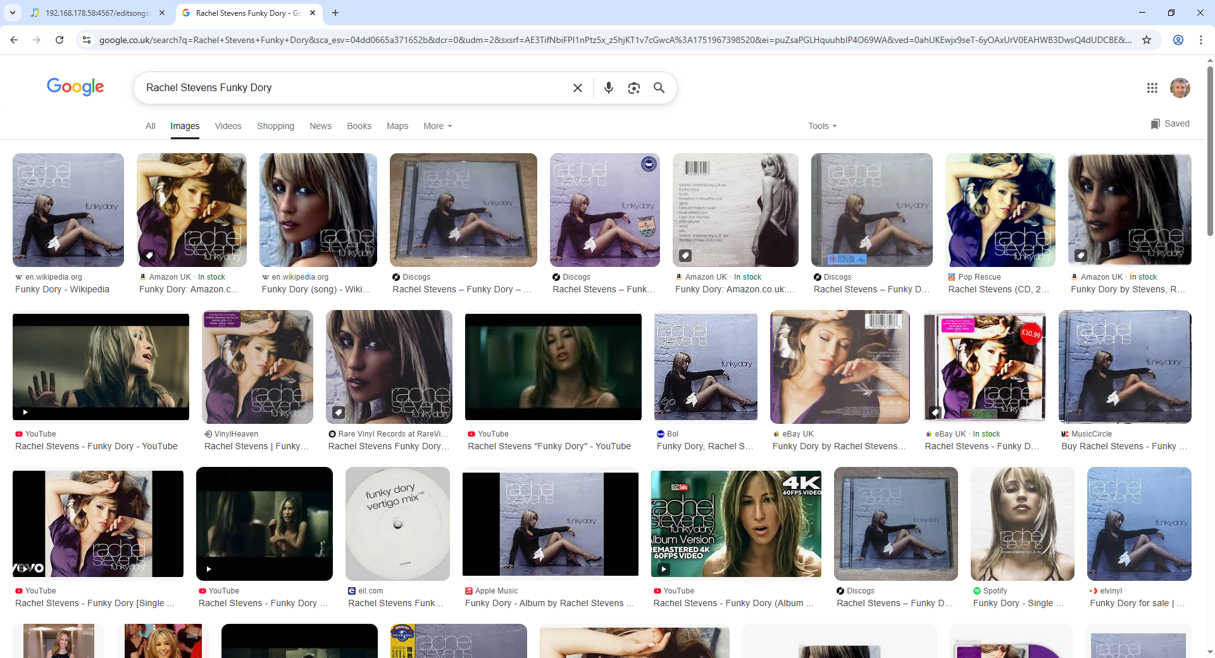This screenshot has width=1215, height=658.
Task: Switch to the 192.168.178.58 editsongs tab
Action: click(97, 13)
